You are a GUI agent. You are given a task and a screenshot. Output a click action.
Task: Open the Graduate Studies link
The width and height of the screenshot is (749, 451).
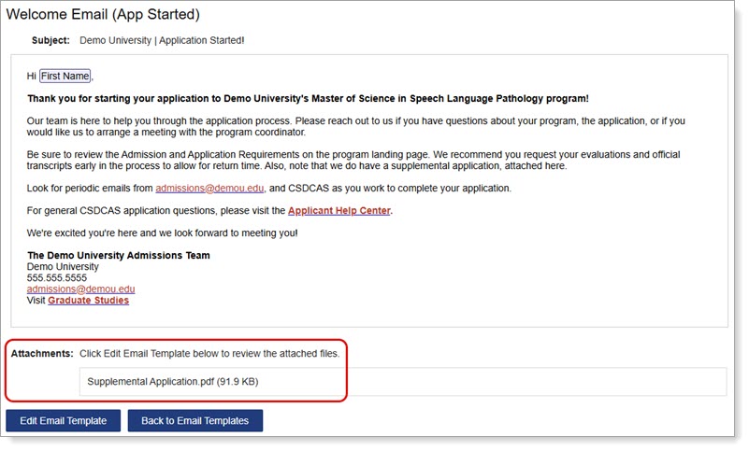click(88, 301)
